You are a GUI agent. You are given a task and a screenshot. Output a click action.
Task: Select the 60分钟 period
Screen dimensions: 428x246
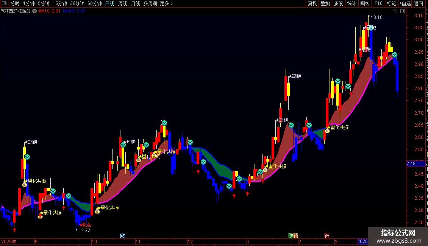coord(94,3)
